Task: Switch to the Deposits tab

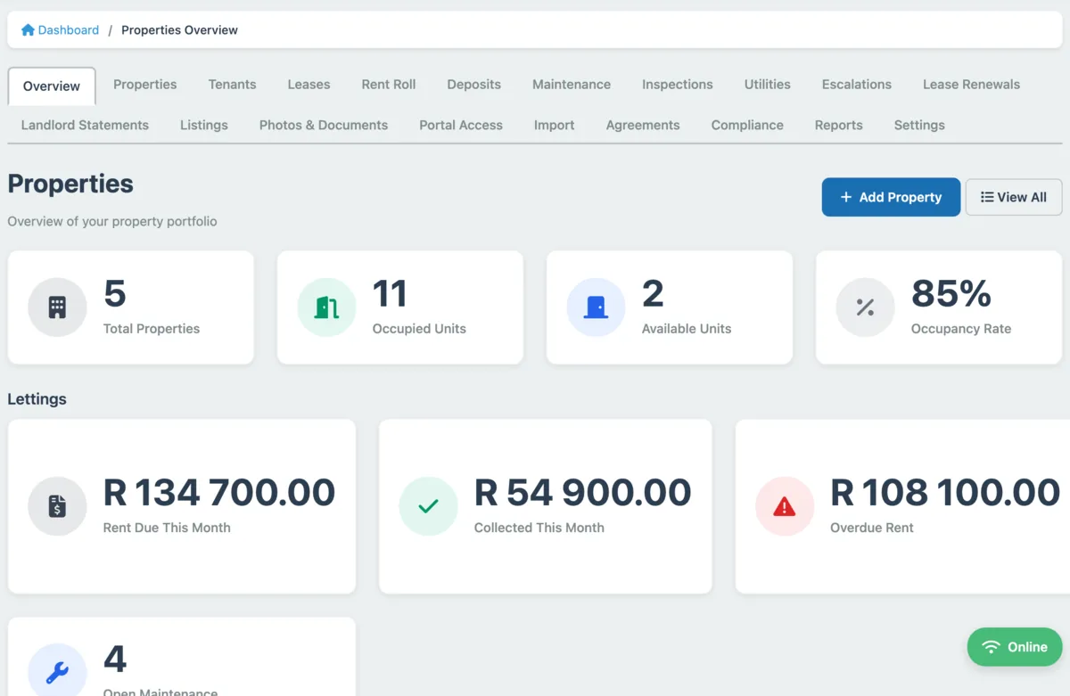Action: point(474,85)
